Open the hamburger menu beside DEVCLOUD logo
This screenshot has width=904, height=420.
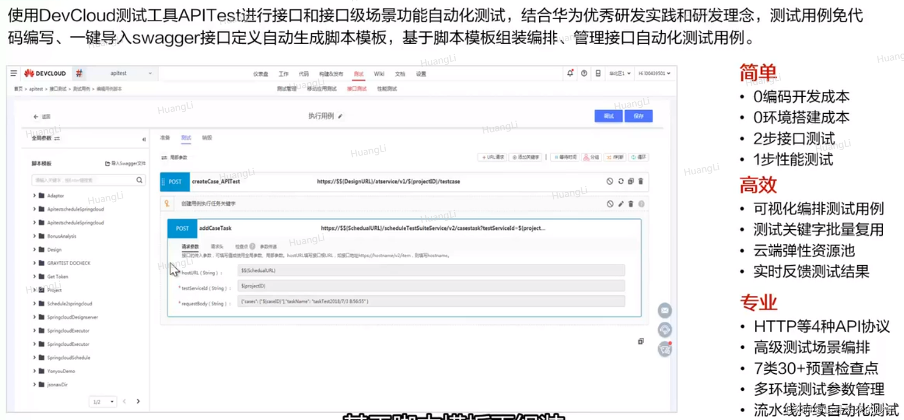tap(14, 73)
